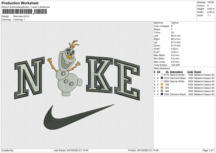
Task: Click the 'Color changes:' label
Action: coord(162,26)
